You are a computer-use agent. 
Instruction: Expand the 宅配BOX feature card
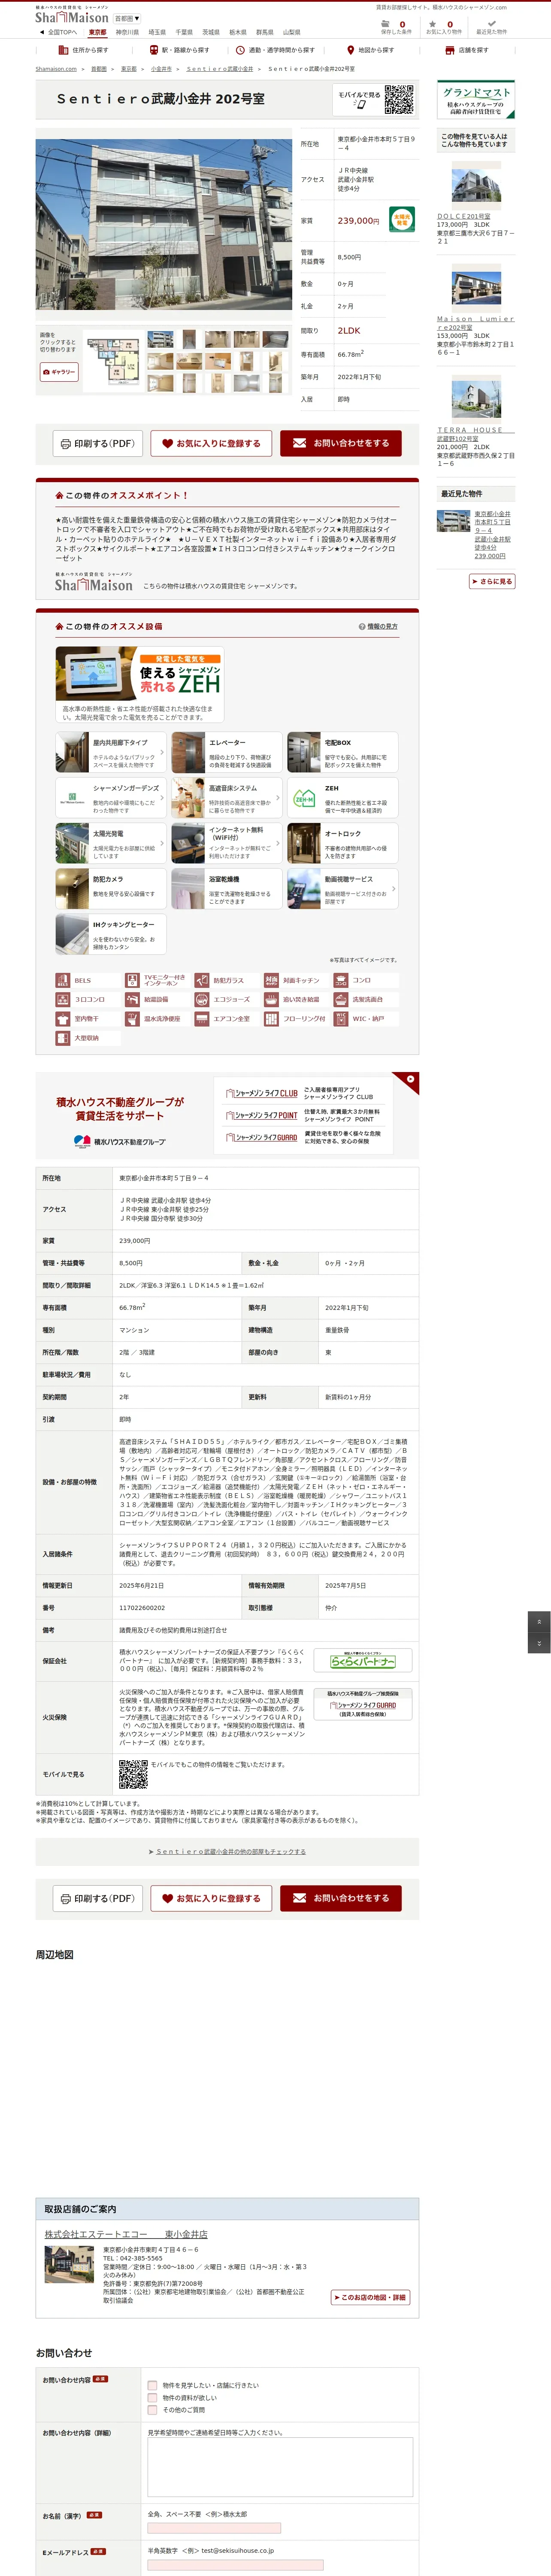pos(342,752)
